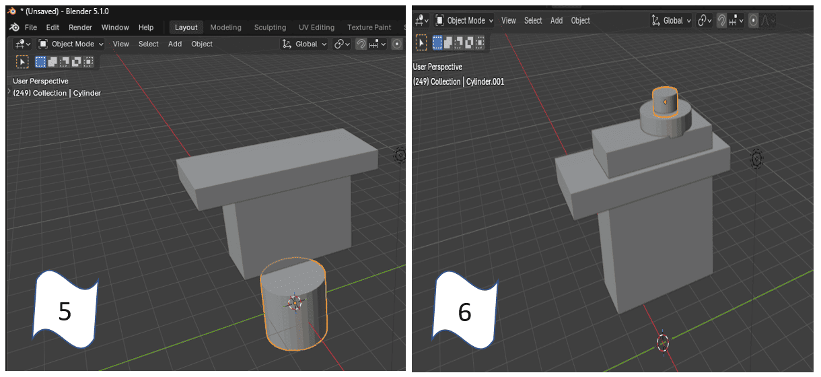Open Object Mode dropdown in right viewport
821x377 pixels.
(x=464, y=20)
